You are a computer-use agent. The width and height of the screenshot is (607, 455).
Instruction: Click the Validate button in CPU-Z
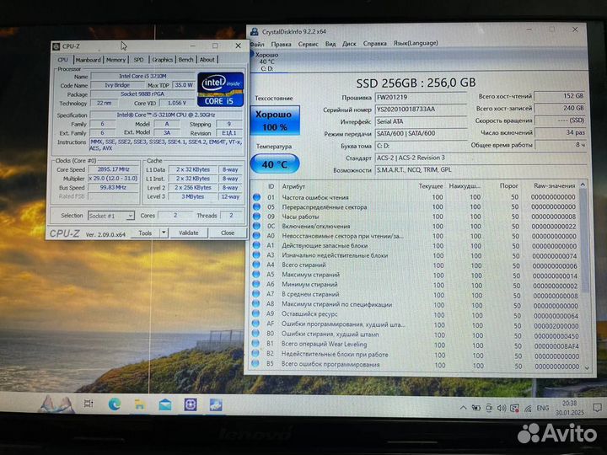coord(189,233)
